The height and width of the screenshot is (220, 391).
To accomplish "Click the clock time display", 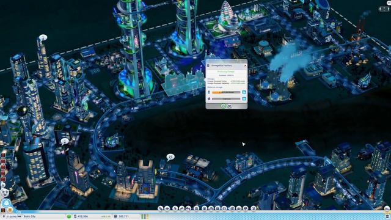I will pos(12,216).
